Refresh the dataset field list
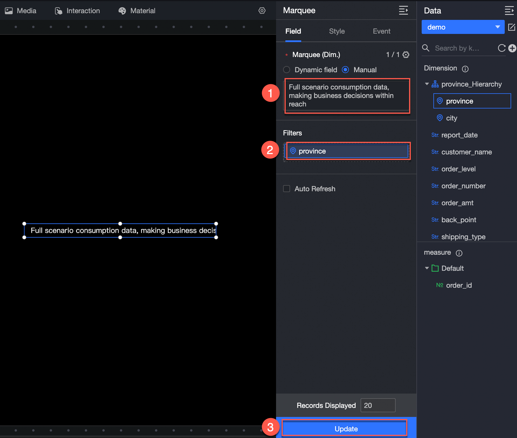517x438 pixels. tap(502, 48)
